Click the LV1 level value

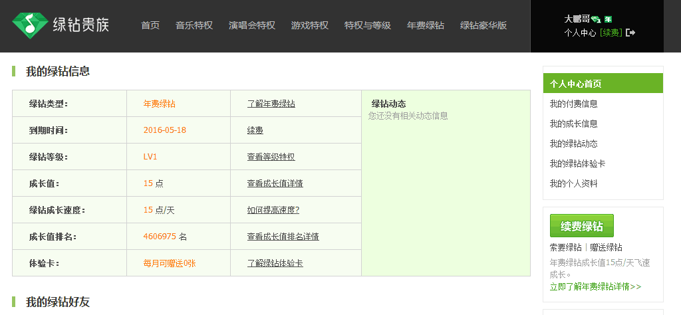[150, 157]
